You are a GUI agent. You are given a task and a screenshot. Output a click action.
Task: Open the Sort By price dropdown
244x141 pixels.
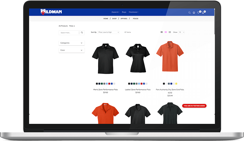pyautogui.click(x=108, y=32)
